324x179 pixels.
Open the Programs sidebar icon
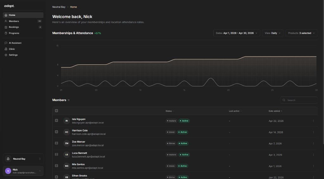[x=6, y=33]
